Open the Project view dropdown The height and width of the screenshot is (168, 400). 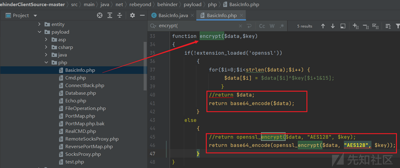point(35,16)
